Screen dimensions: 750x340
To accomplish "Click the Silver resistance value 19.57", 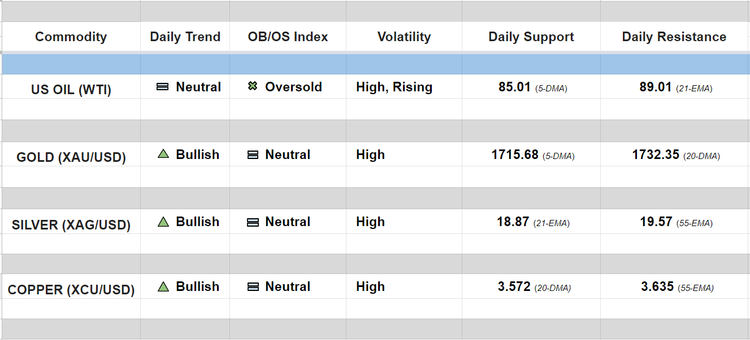I will 656,222.
